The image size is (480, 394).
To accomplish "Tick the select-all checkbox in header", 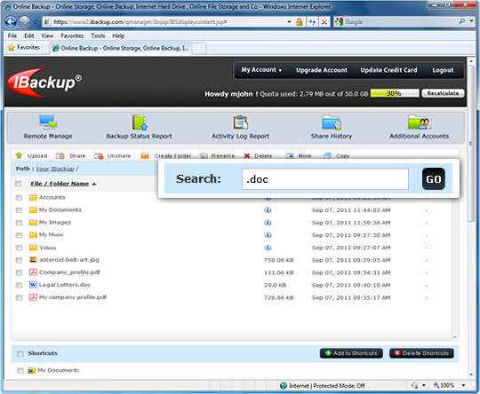I will pyautogui.click(x=18, y=184).
